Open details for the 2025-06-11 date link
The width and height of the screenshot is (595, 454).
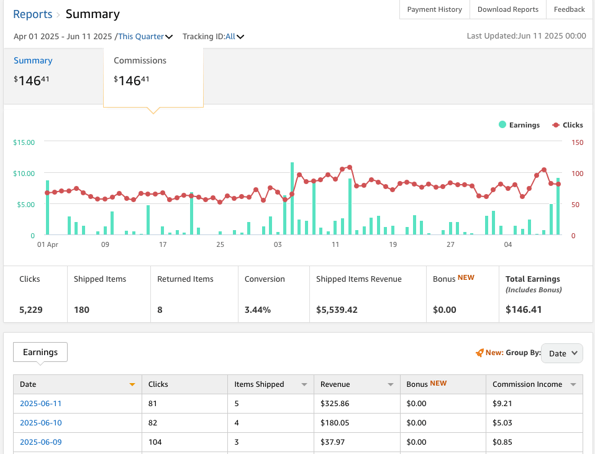(40, 403)
